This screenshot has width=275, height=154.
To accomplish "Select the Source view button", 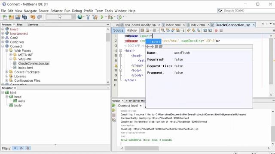I will [118, 30].
